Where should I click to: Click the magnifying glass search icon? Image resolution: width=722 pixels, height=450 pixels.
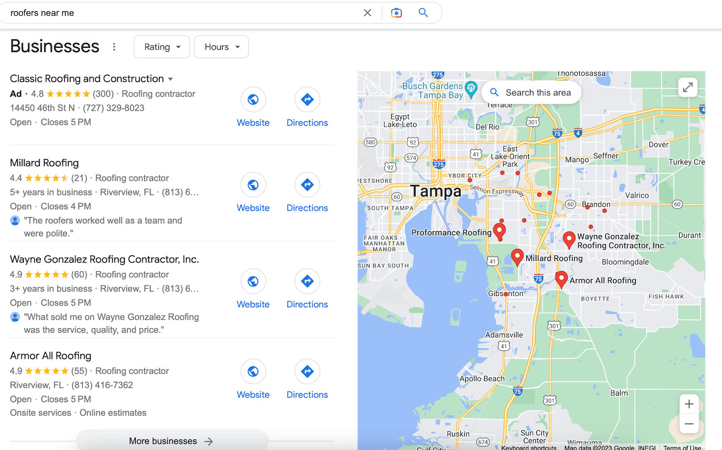423,13
